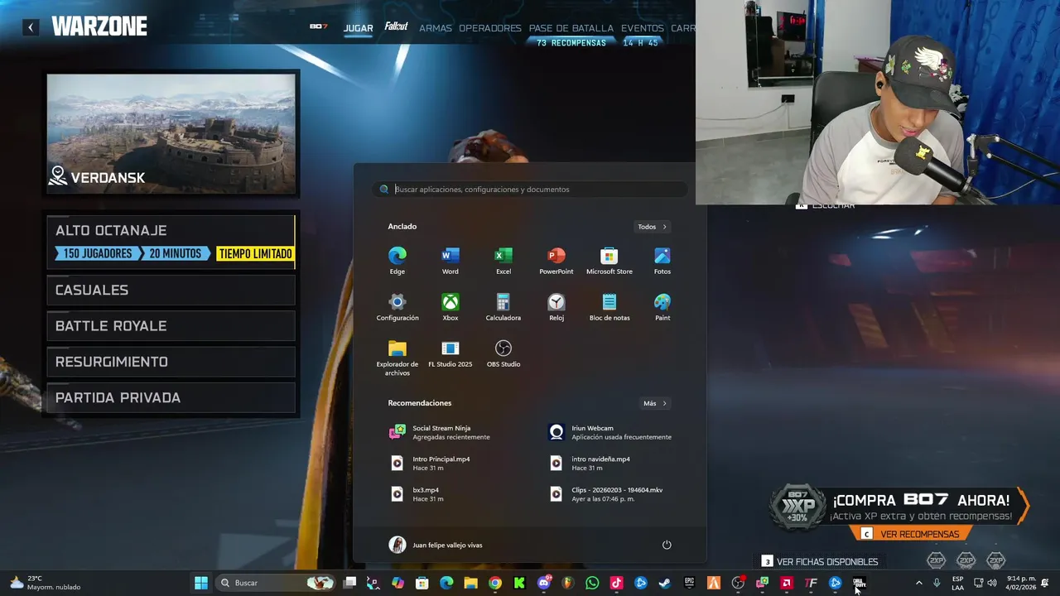Screen dimensions: 1060x596
Task: Open PASE DE BATALLA tab
Action: pos(571,28)
